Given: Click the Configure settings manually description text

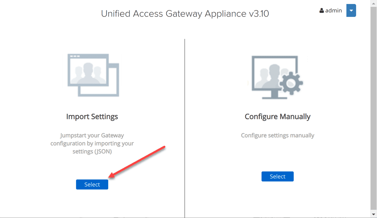Looking at the screenshot, I should tap(278, 136).
